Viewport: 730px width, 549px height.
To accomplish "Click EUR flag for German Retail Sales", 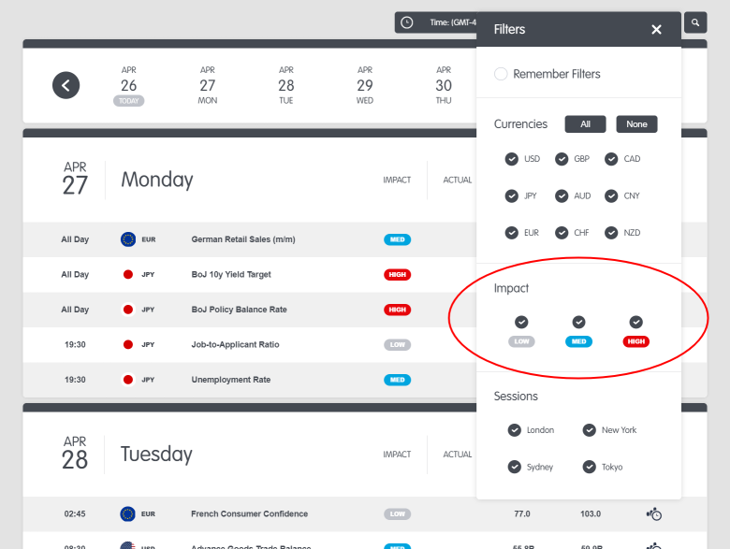I will click(128, 239).
